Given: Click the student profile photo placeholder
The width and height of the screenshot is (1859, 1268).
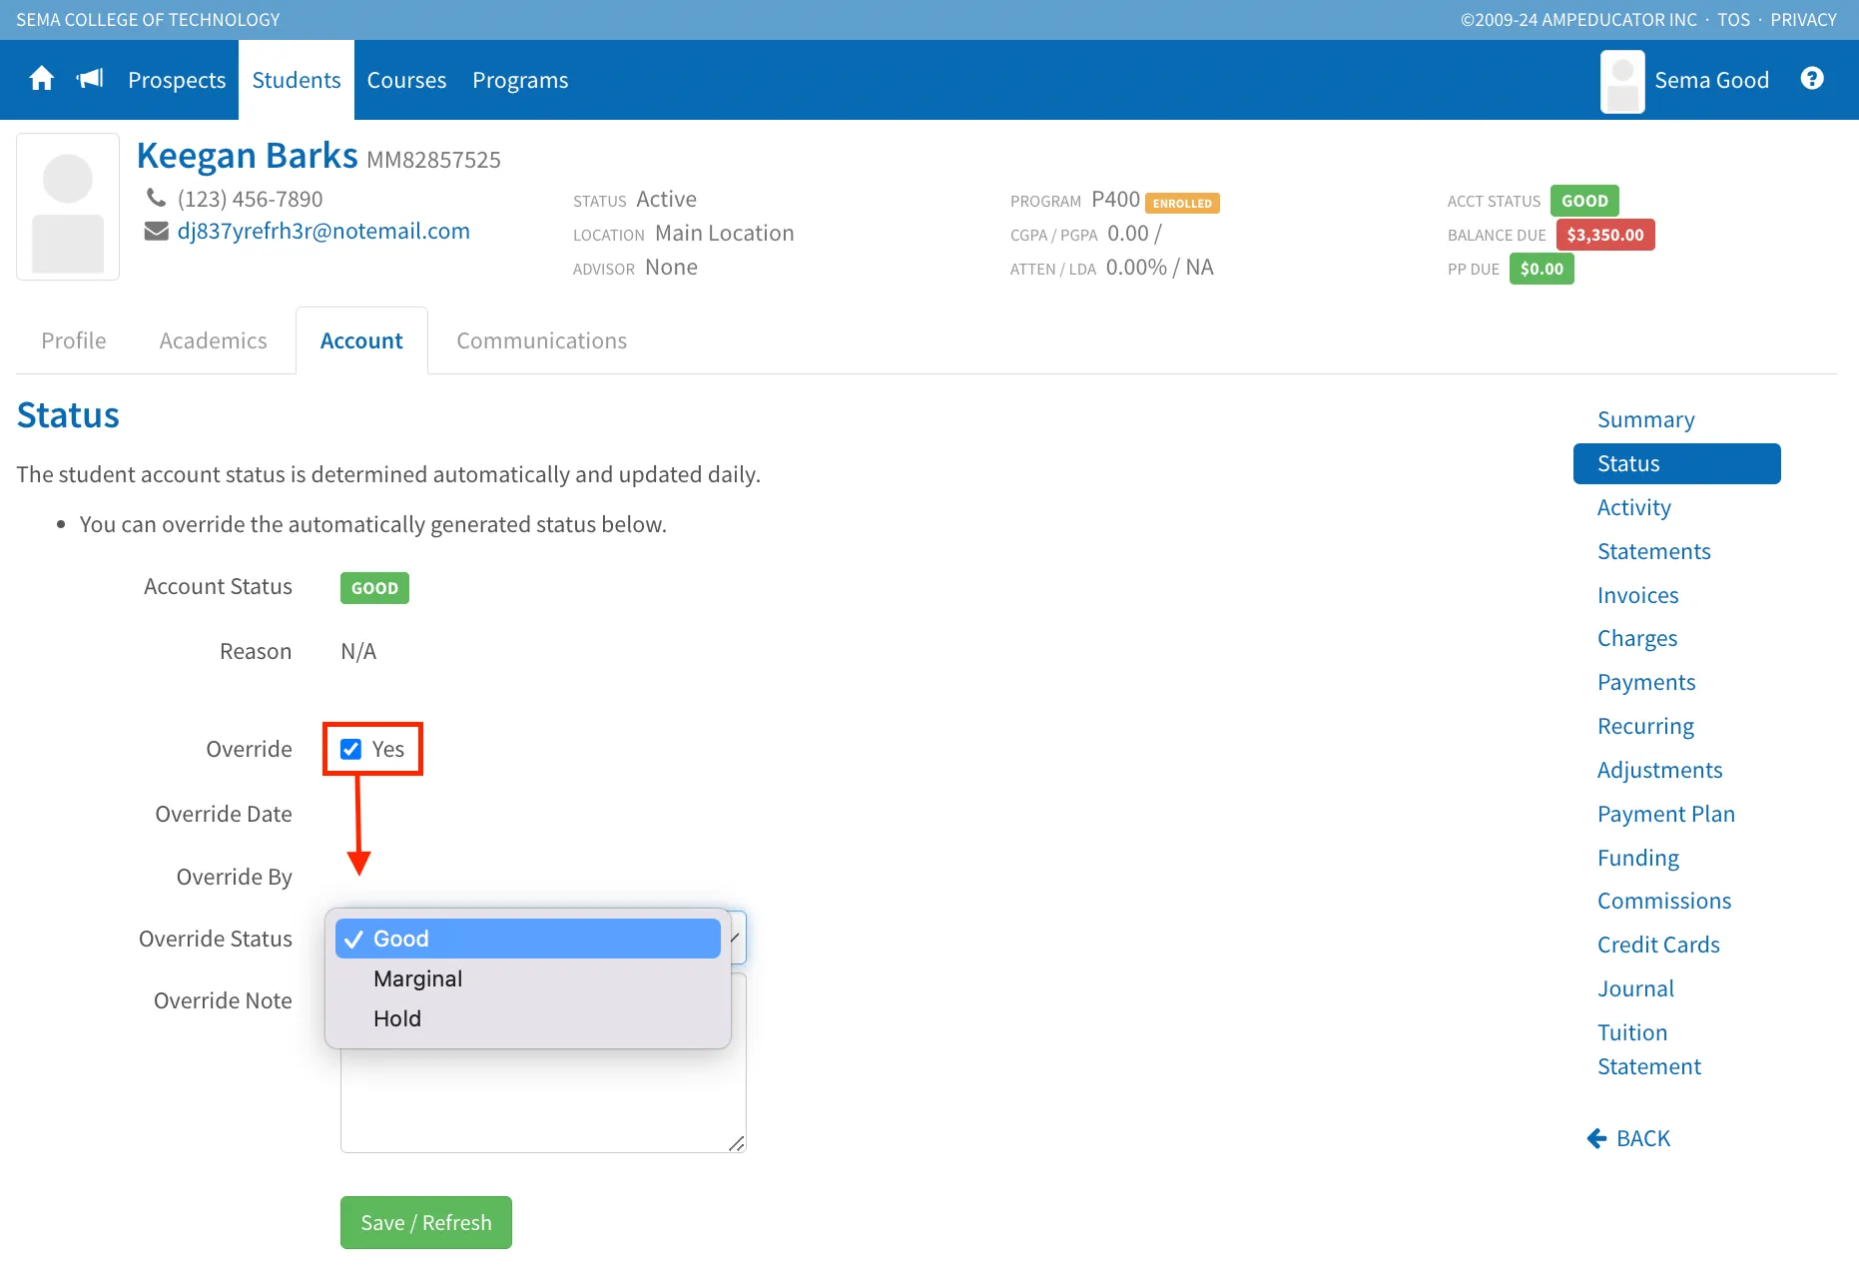Looking at the screenshot, I should point(68,207).
